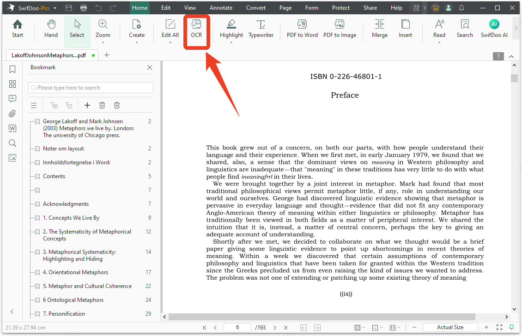Viewport: 522px width, 336px height.
Task: Open SwifDoo-Pro application menu dropdown
Action: point(55,8)
